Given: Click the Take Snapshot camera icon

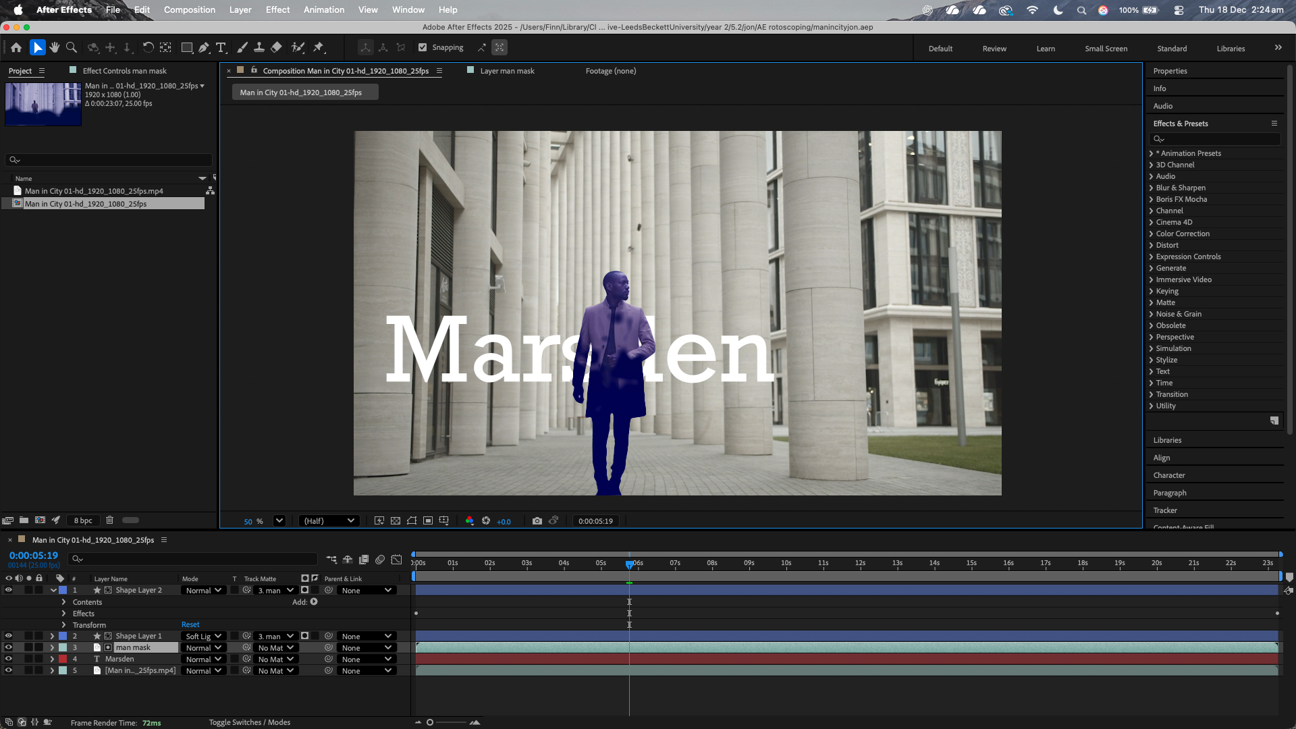Looking at the screenshot, I should click(537, 521).
